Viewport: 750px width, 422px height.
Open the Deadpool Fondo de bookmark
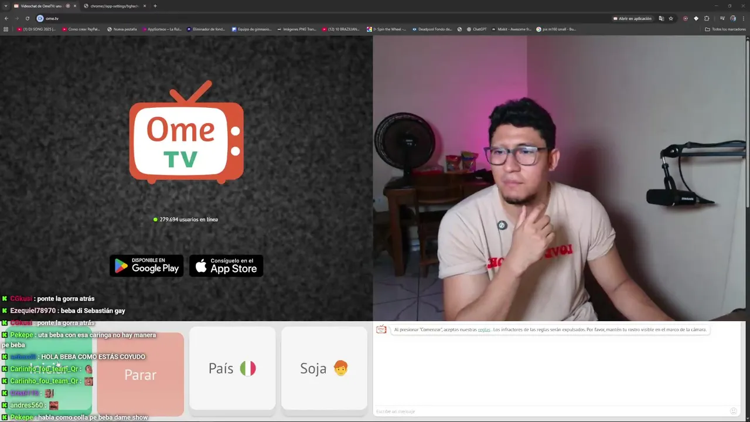click(x=432, y=29)
